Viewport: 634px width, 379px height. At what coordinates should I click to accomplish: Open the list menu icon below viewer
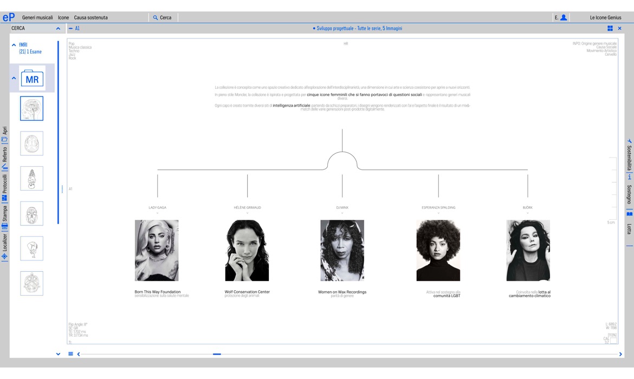click(70, 354)
